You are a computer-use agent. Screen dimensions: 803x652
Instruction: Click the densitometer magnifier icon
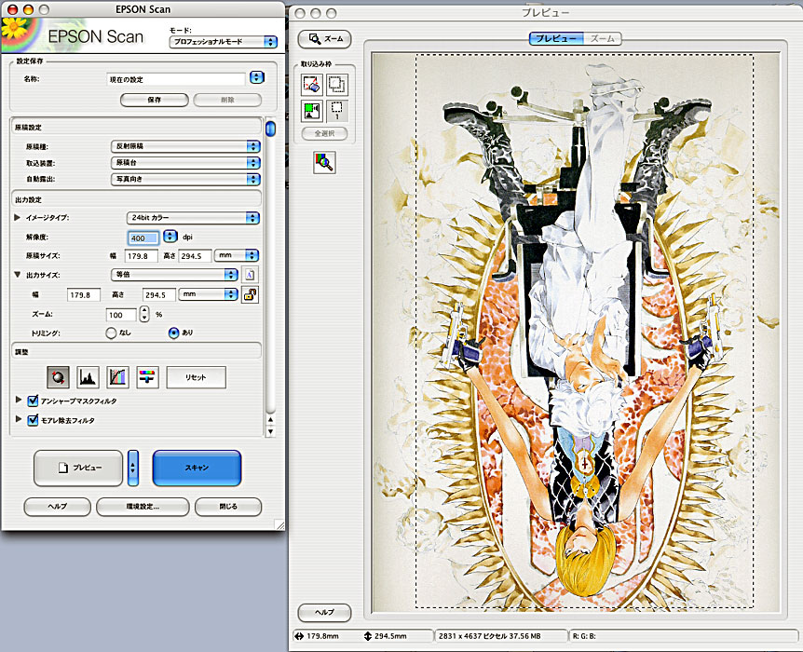tap(325, 163)
